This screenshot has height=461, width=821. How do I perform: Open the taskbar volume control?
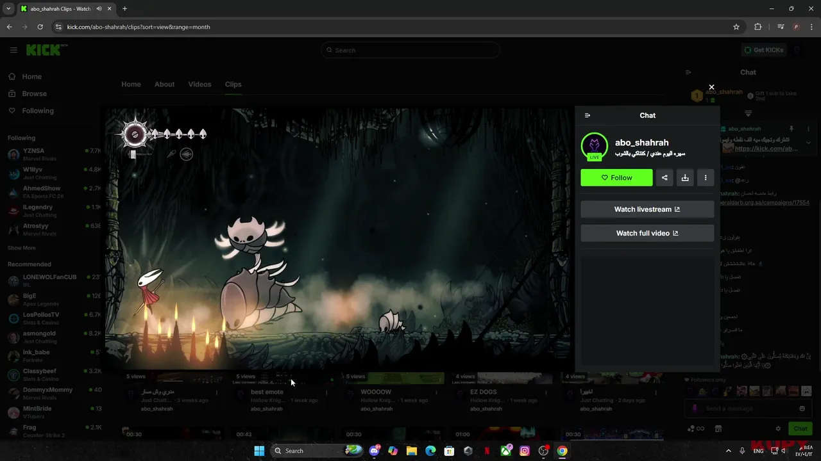783,451
